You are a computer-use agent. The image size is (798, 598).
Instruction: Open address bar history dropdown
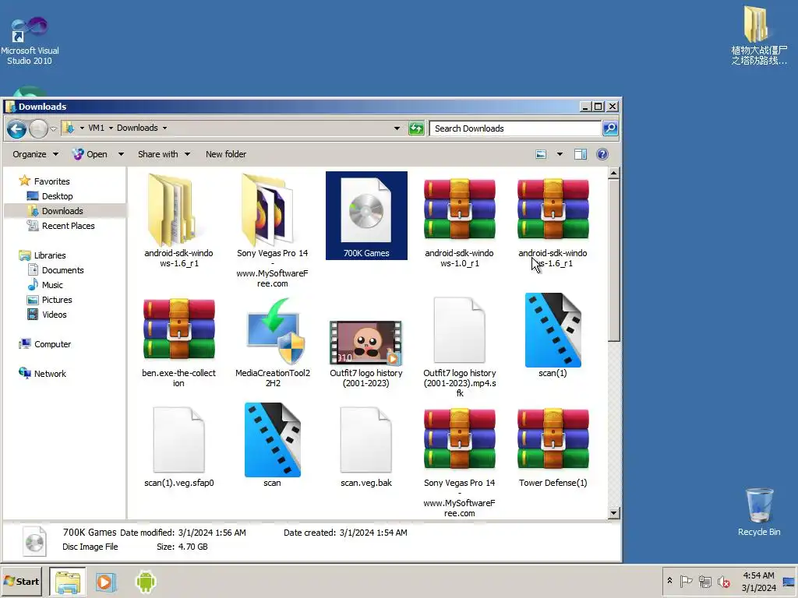tap(397, 128)
